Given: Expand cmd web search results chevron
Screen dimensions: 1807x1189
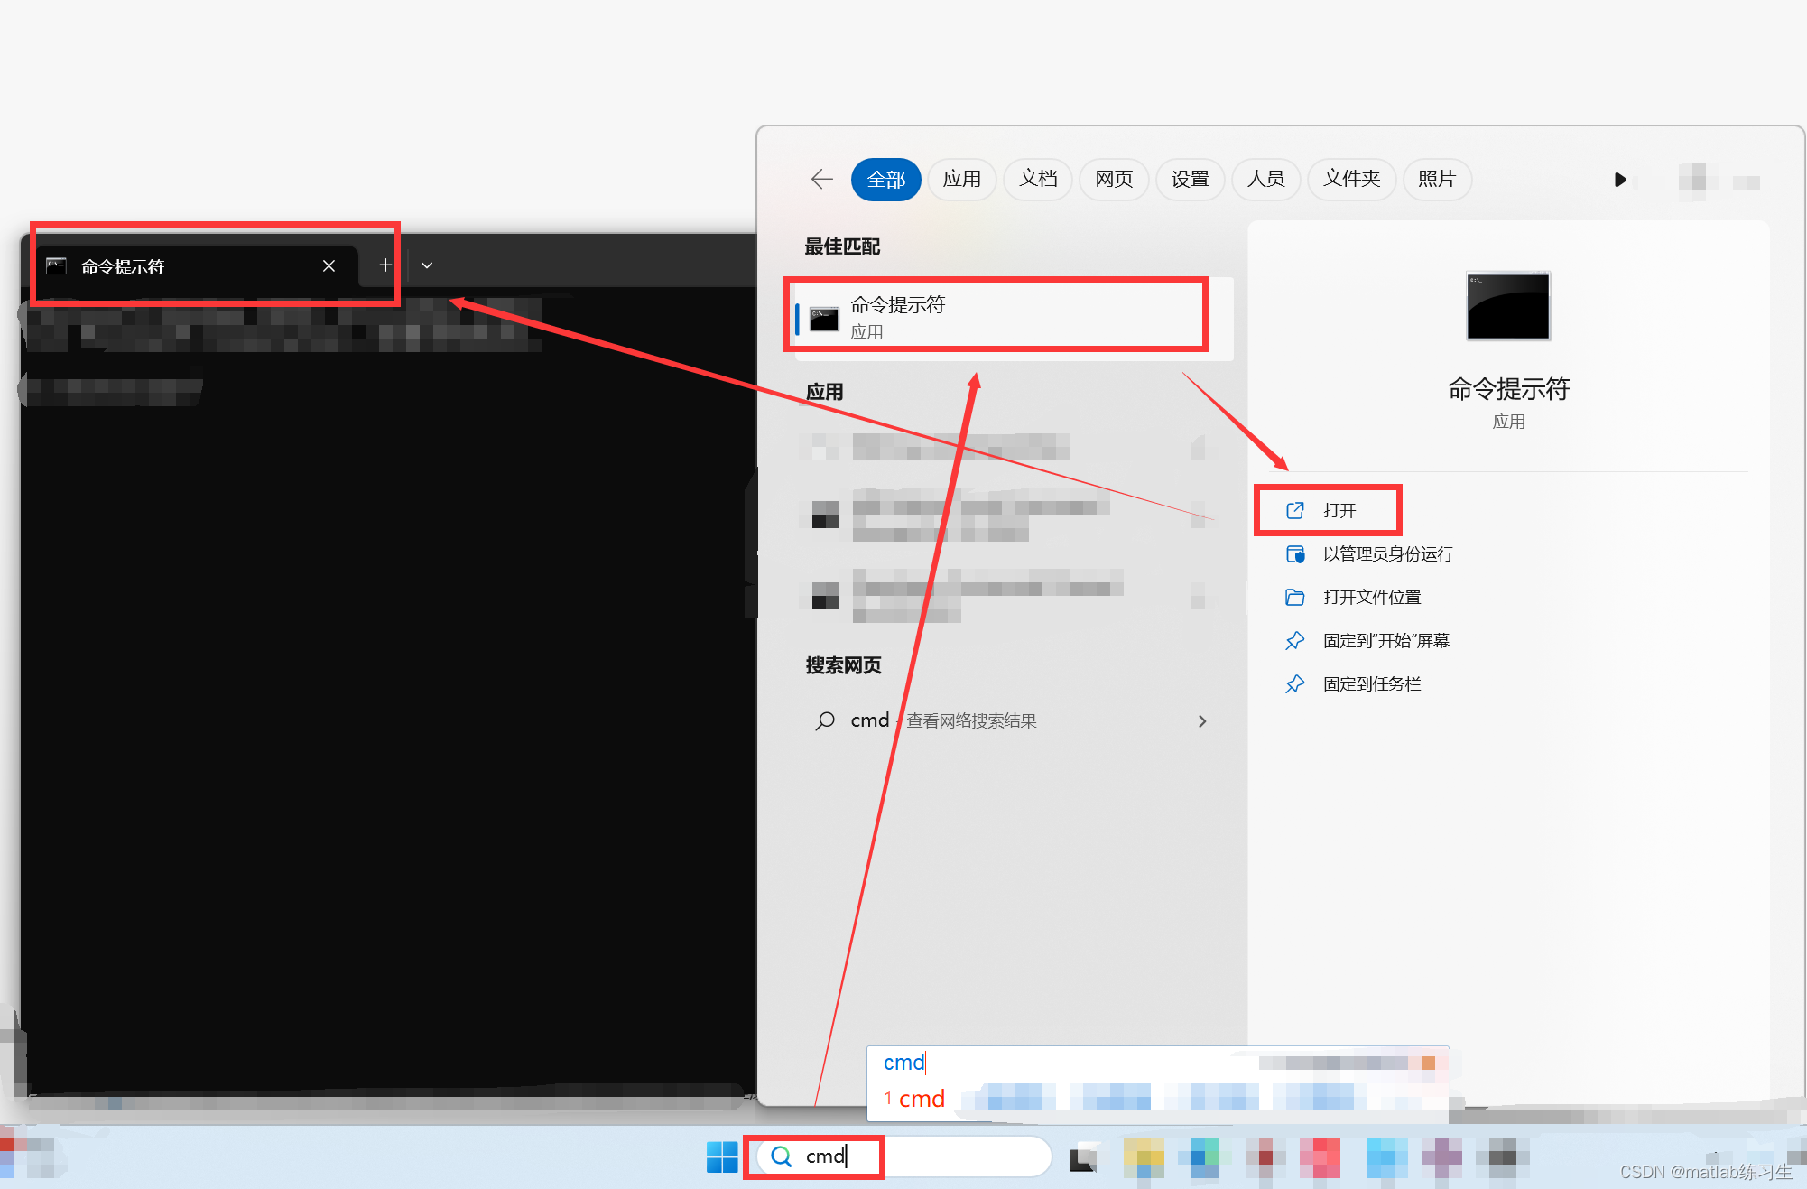Looking at the screenshot, I should pos(1201,721).
